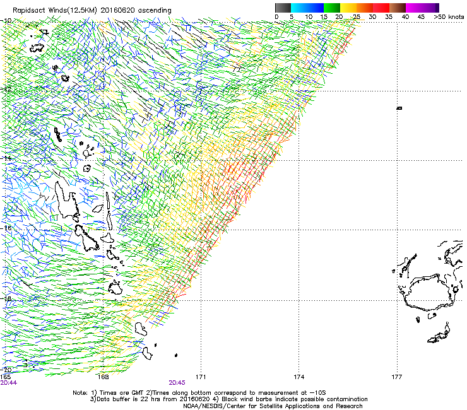Click the '-18' latitude label
The height and width of the screenshot is (410, 467).
coord(6,298)
